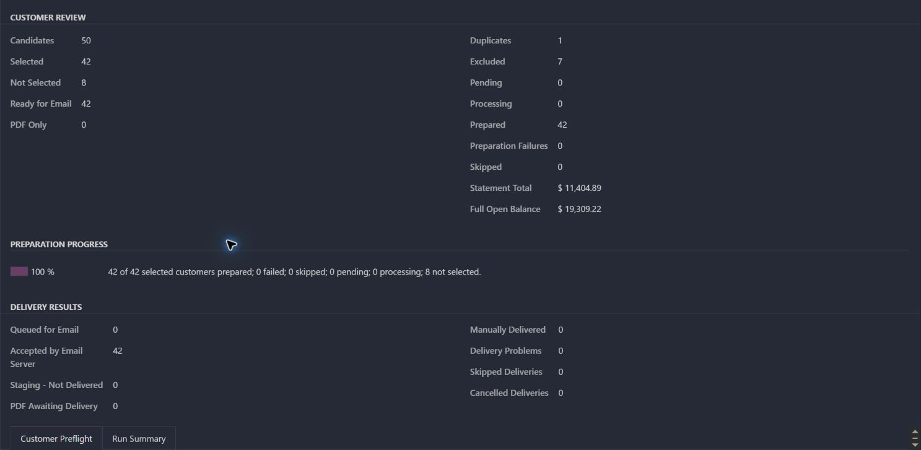921x450 pixels.
Task: Click the '42 of 42 selected customers prepared' status line
Action: pyautogui.click(x=294, y=271)
